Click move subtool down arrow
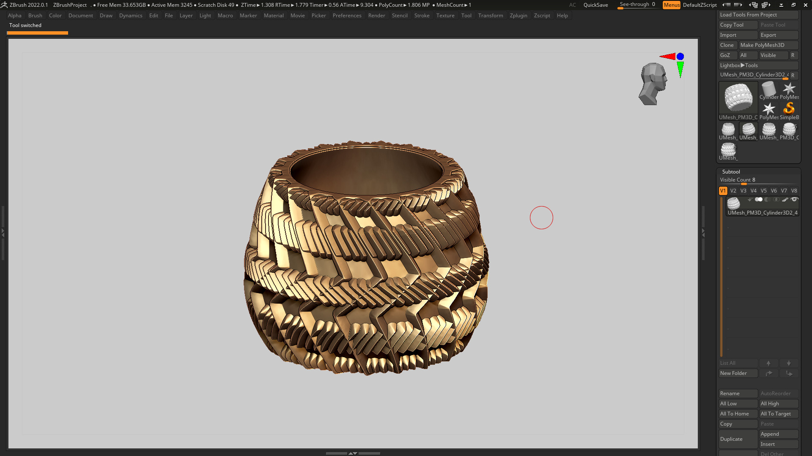 pos(789,363)
